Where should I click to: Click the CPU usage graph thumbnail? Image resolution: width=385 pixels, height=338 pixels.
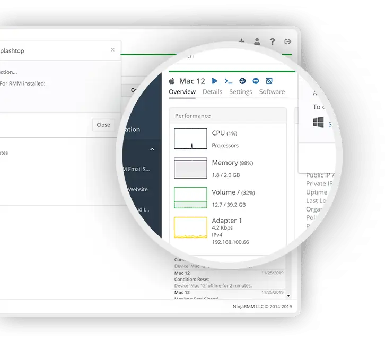190,139
